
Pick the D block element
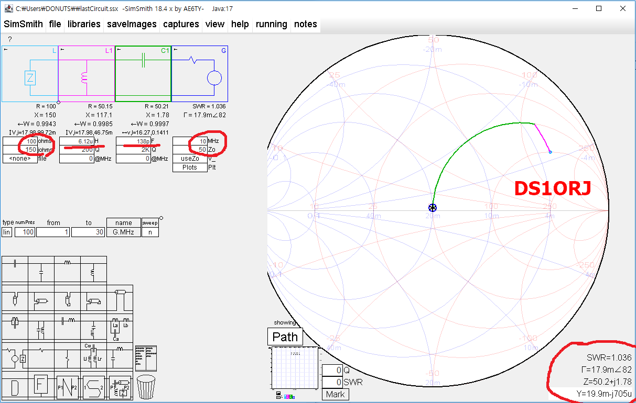click(x=15, y=386)
